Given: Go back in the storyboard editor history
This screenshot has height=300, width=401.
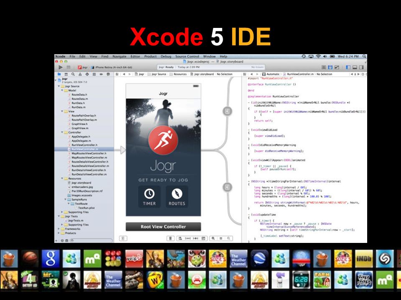Looking at the screenshot, I should click(124, 74).
